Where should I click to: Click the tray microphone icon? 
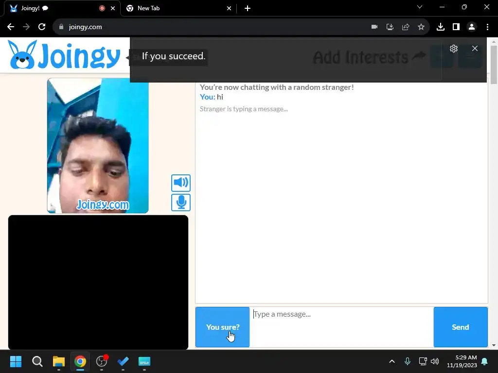[408, 361]
